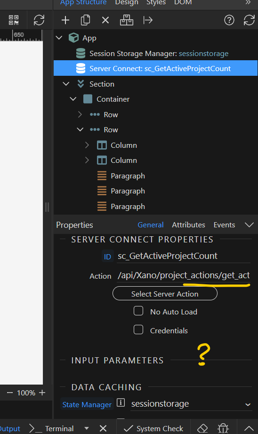Click the zoom in plus beside 100%

(x=42, y=393)
